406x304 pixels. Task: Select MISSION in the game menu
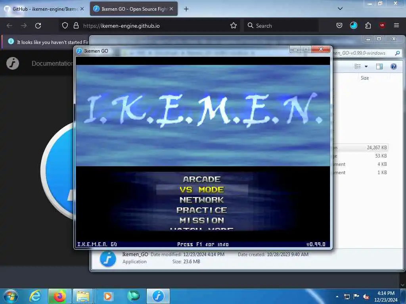(202, 220)
